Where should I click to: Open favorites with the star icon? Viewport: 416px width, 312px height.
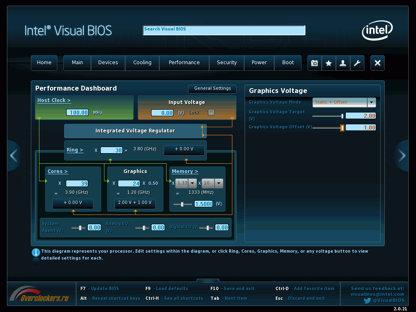(x=329, y=63)
